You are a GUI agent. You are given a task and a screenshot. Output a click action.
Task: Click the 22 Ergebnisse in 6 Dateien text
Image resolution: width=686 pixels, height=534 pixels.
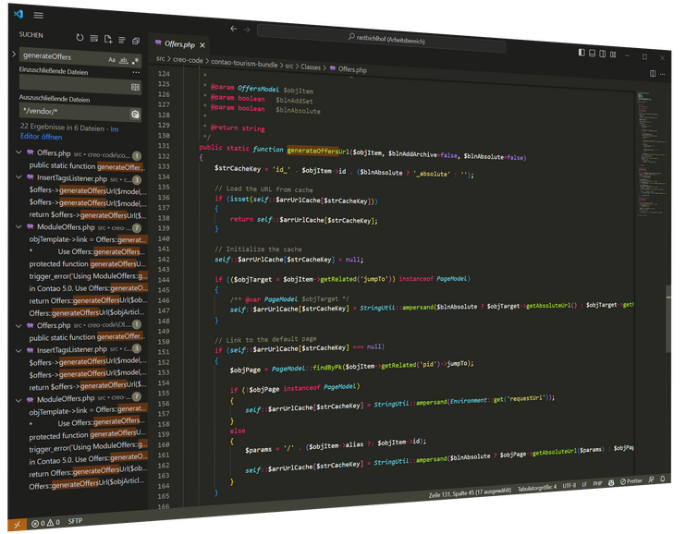62,127
